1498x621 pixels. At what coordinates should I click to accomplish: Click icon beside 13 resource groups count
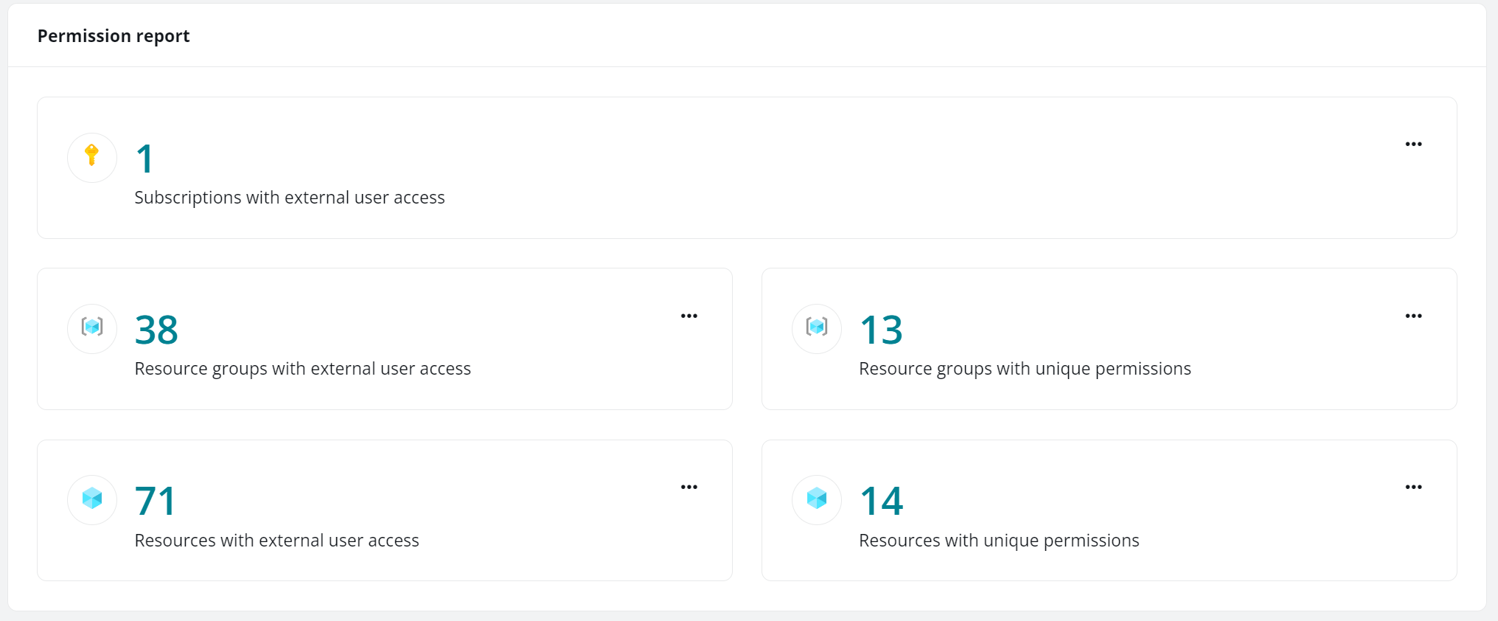[817, 328]
